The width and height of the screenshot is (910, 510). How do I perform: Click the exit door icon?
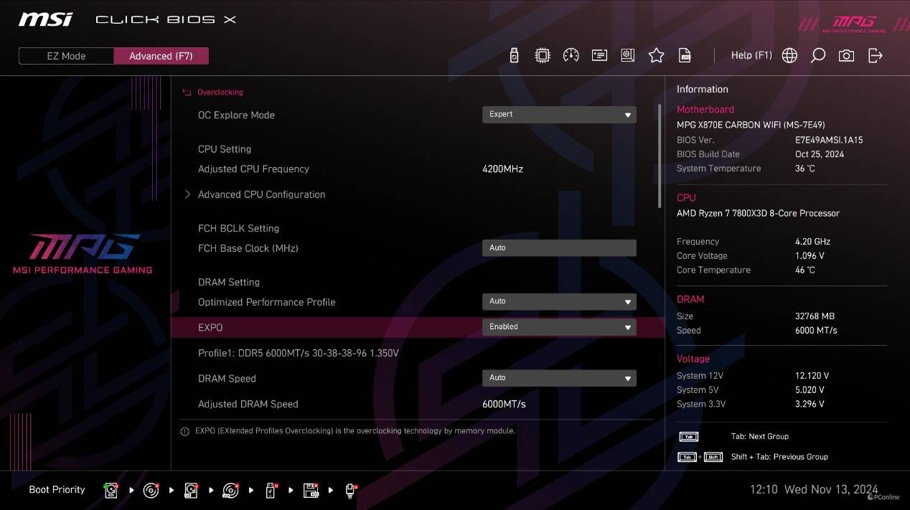pyautogui.click(x=875, y=56)
